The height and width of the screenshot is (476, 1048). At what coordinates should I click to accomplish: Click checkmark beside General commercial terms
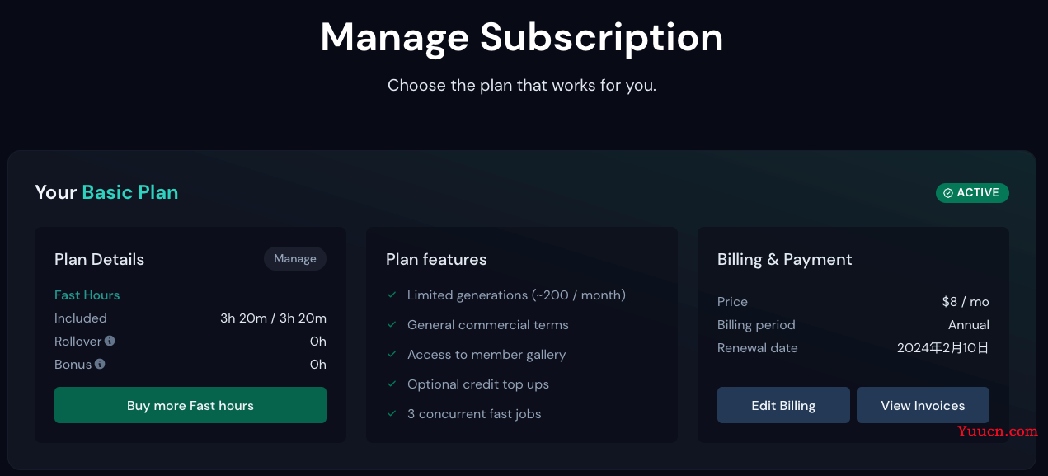[x=392, y=325]
